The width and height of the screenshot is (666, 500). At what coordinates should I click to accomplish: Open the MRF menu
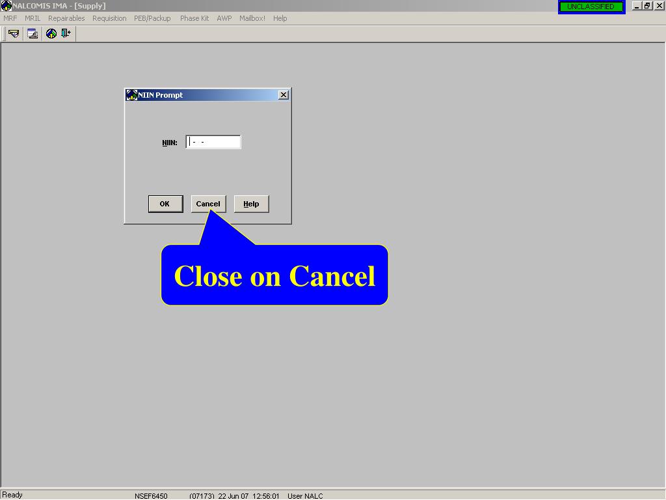pyautogui.click(x=10, y=18)
